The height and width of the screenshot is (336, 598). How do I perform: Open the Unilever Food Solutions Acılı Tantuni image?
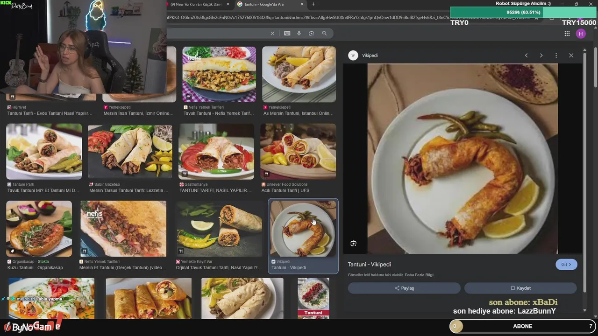point(298,151)
